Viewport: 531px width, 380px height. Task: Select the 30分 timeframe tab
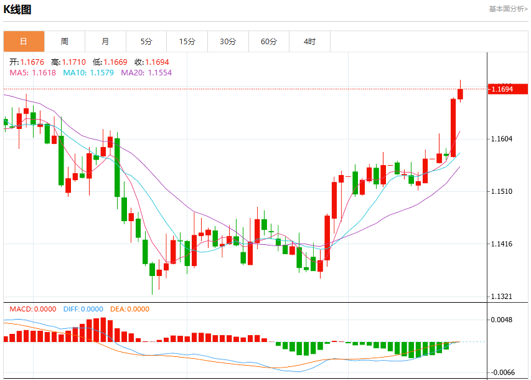[228, 41]
